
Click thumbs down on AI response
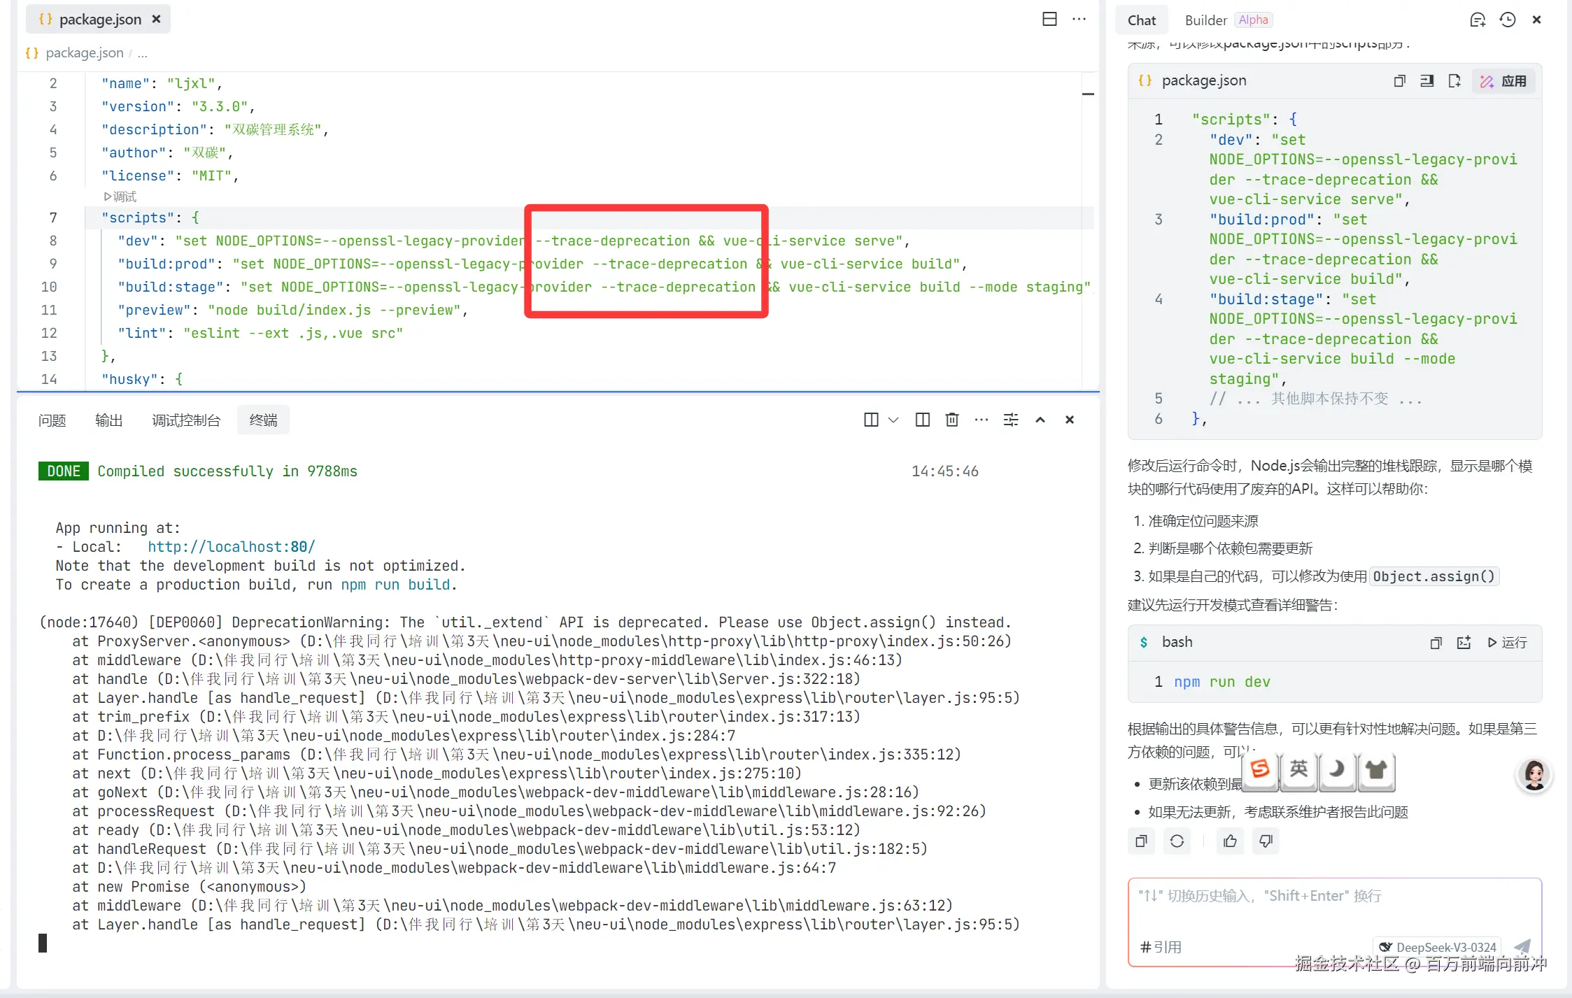(1266, 841)
